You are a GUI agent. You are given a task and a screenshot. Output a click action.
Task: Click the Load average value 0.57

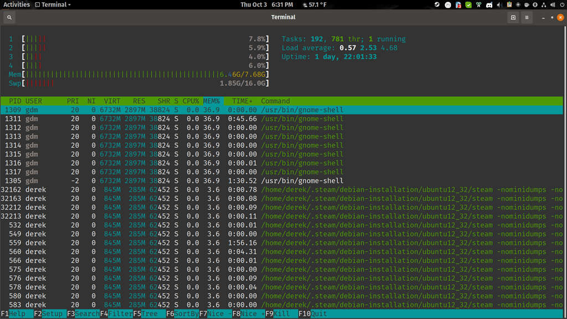348,48
